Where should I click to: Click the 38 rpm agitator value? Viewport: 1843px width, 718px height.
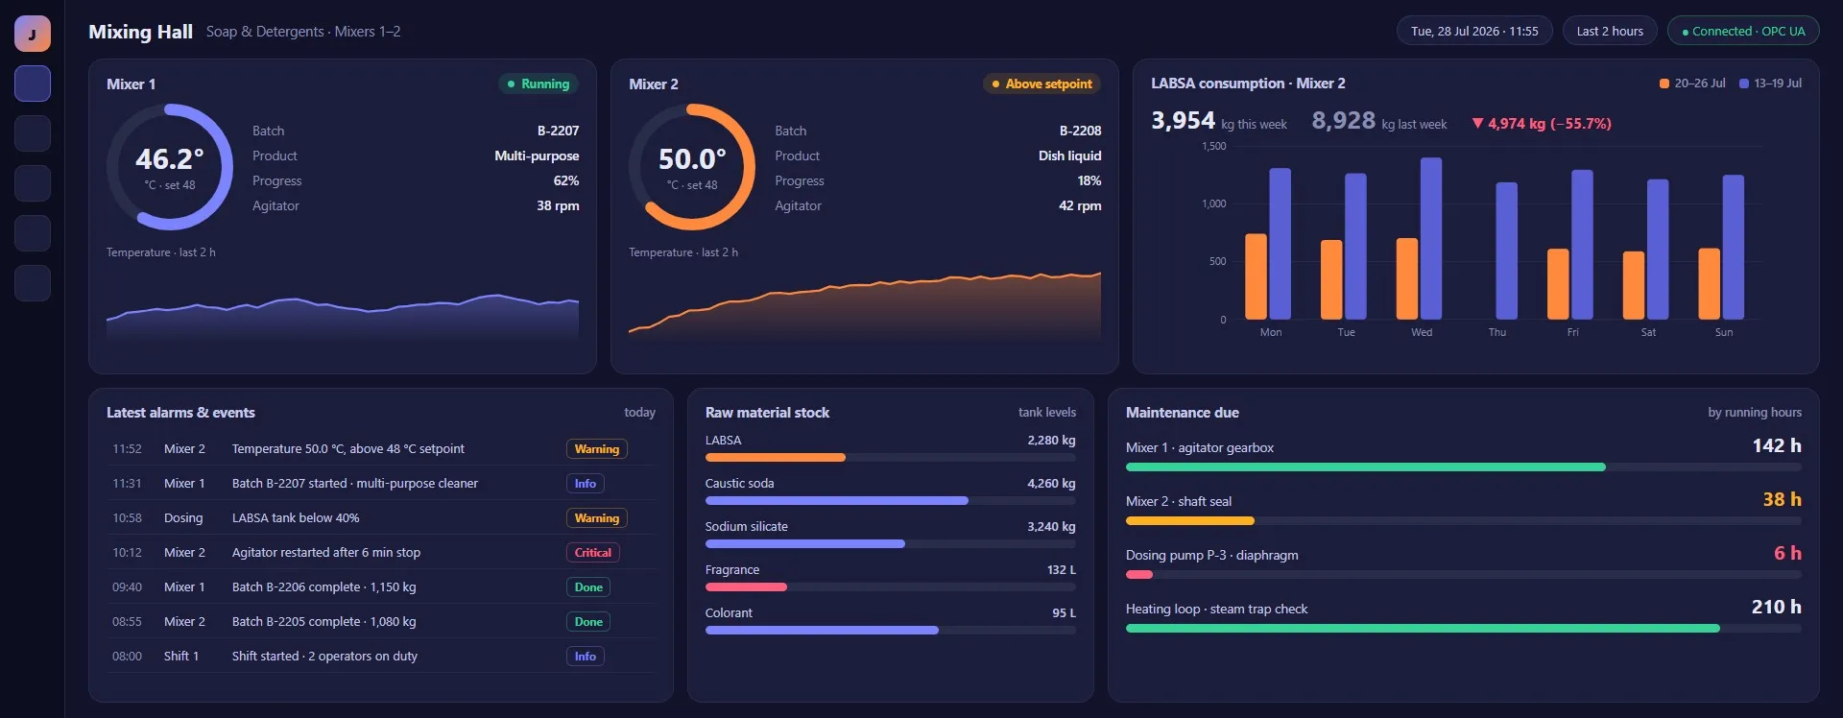[558, 205]
